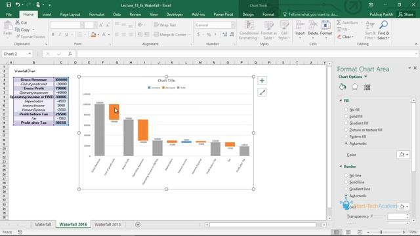Add a new sheet with plus icon
The image size is (420, 236).
point(138,224)
